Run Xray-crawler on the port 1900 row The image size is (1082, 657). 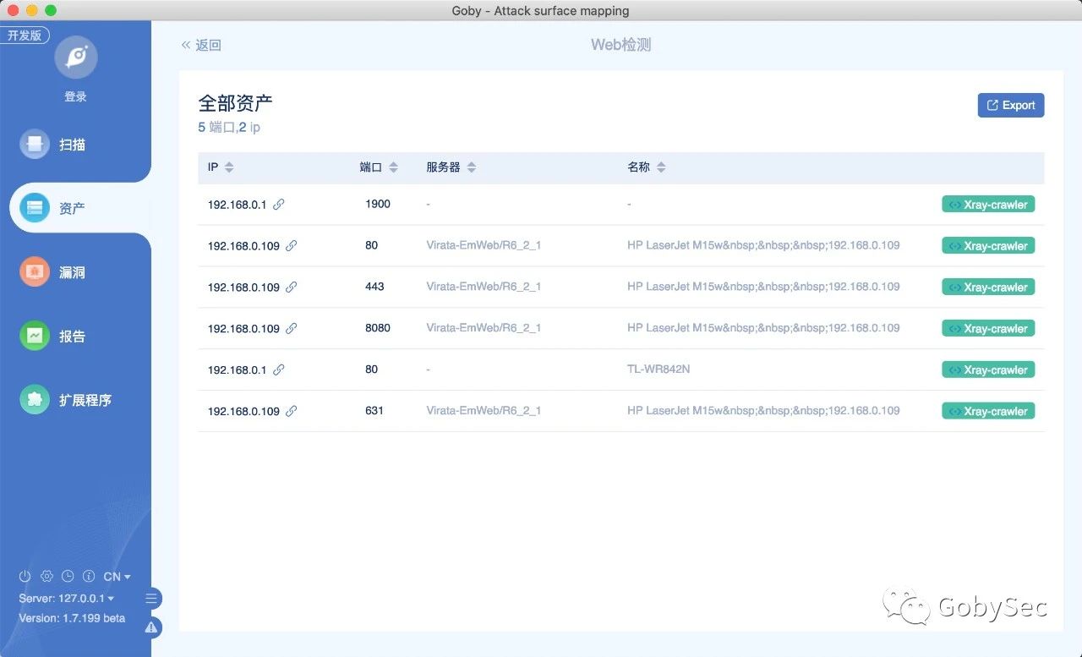tap(988, 205)
